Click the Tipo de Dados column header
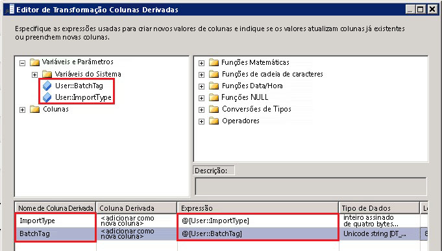 [379, 208]
